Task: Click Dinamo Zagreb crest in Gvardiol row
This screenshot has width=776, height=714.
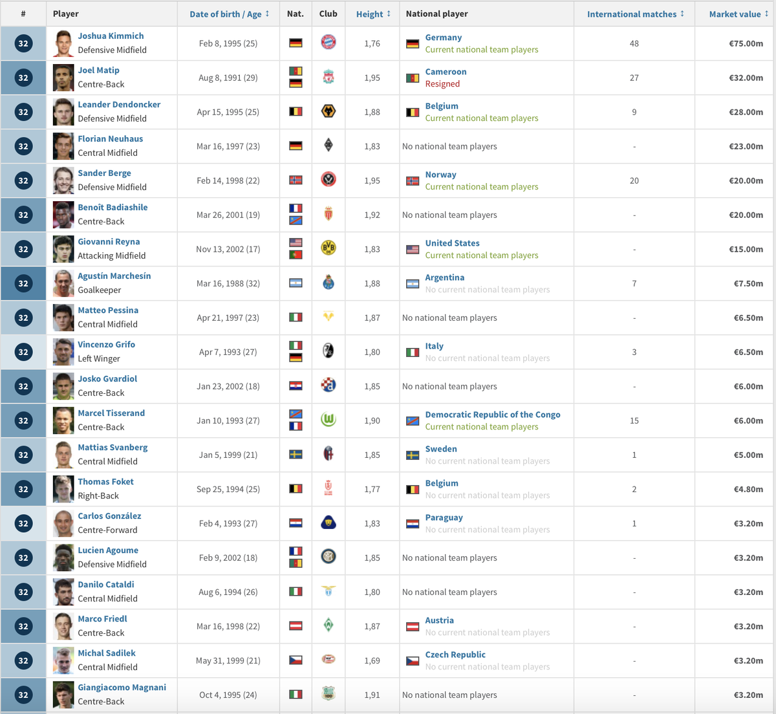Action: pyautogui.click(x=329, y=385)
